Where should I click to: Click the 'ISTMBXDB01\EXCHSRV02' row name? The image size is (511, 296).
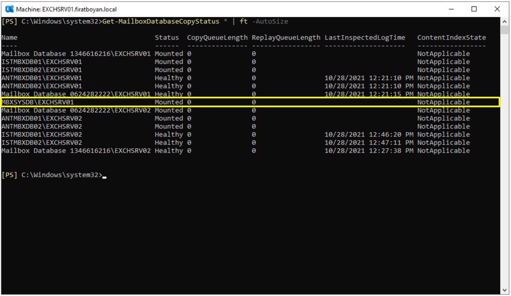click(x=42, y=134)
